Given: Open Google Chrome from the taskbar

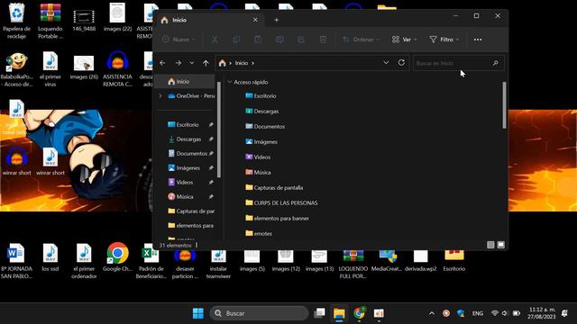Looking at the screenshot, I should [x=359, y=313].
